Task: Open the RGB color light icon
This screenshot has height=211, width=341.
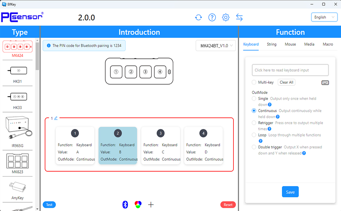Action: click(x=138, y=205)
